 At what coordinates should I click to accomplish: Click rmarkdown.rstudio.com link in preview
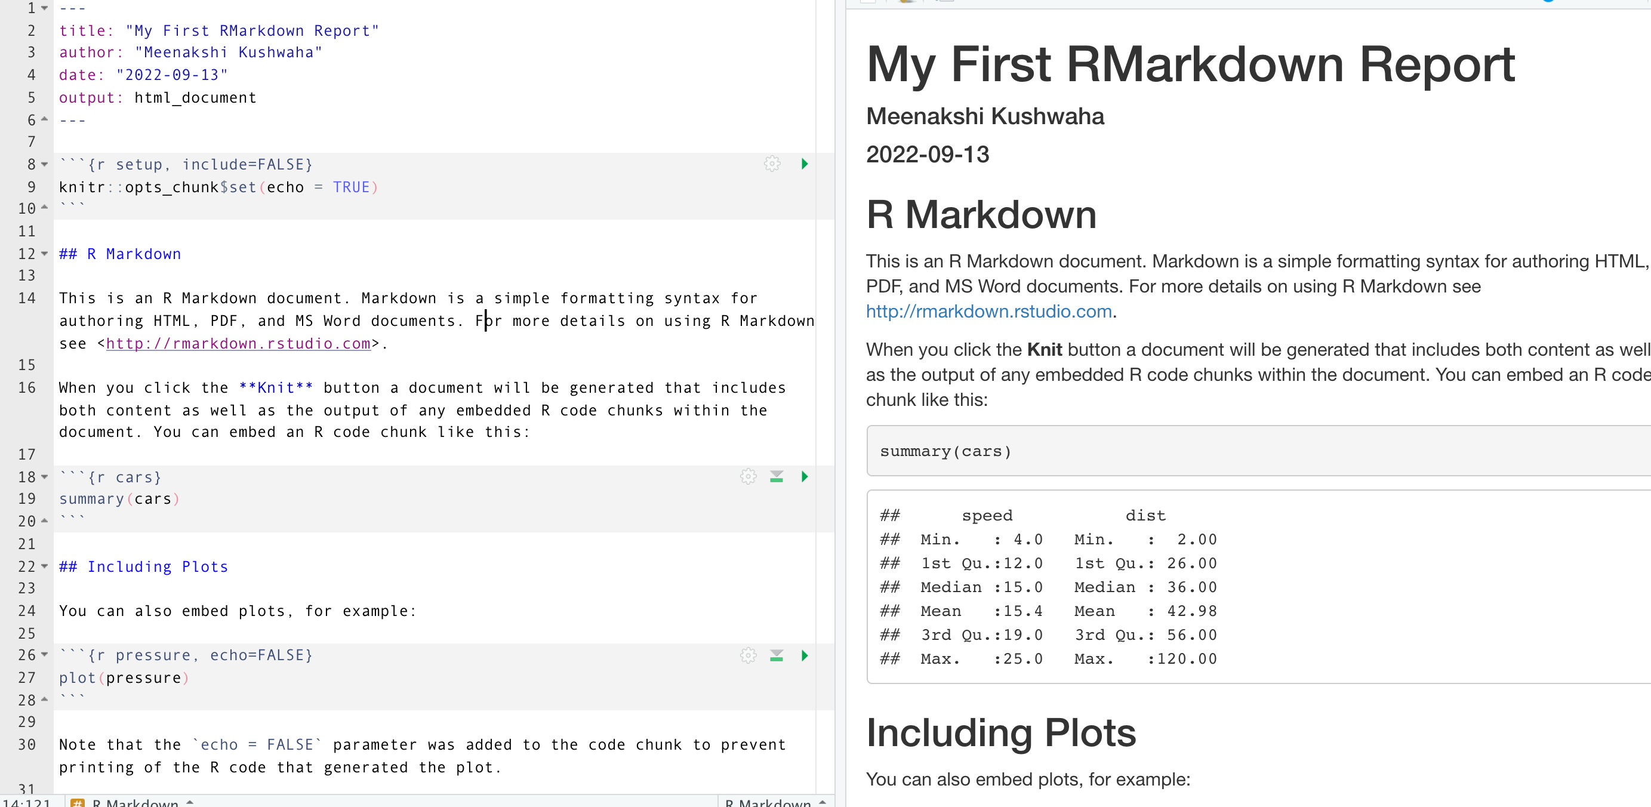[x=988, y=312]
